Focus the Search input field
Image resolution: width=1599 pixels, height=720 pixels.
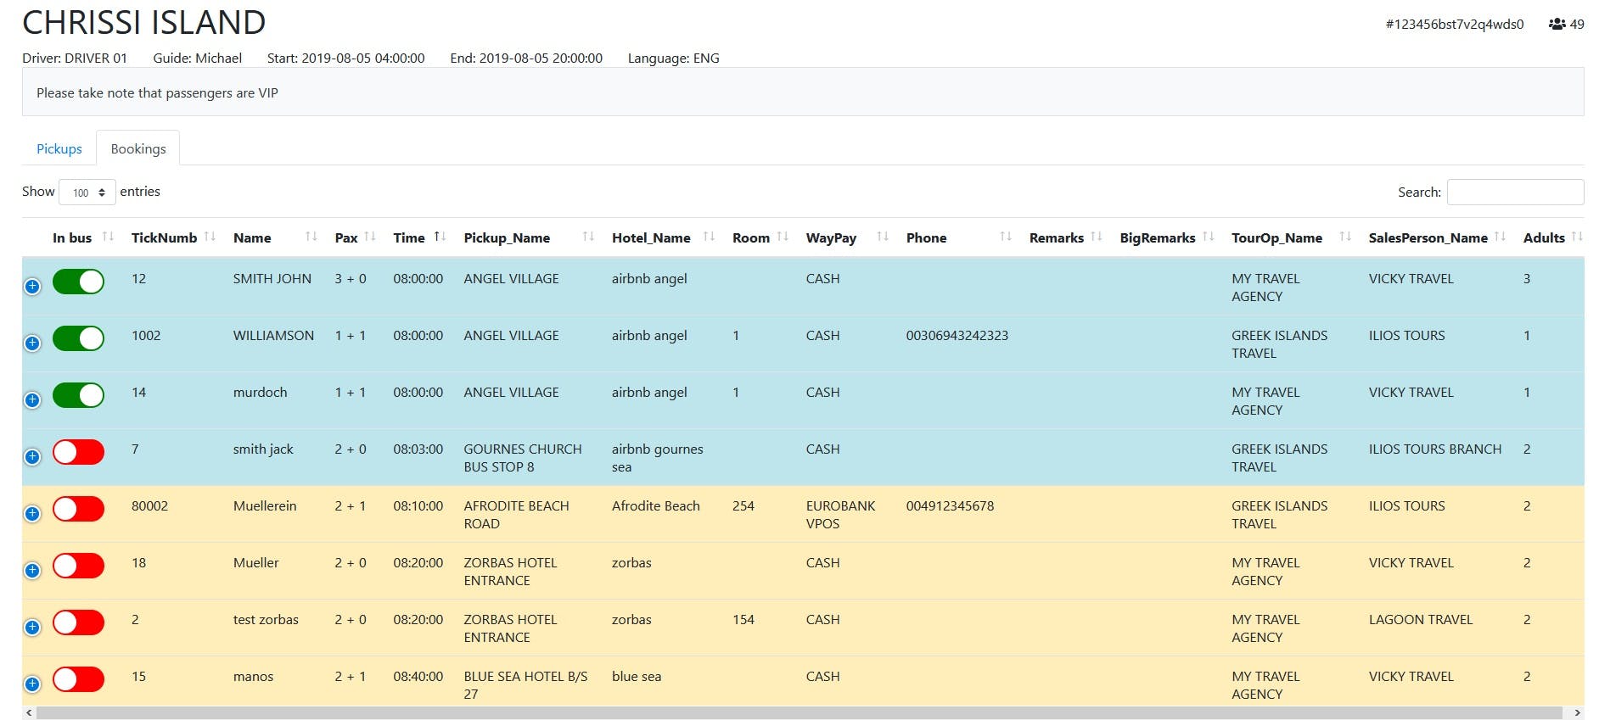1515,193
